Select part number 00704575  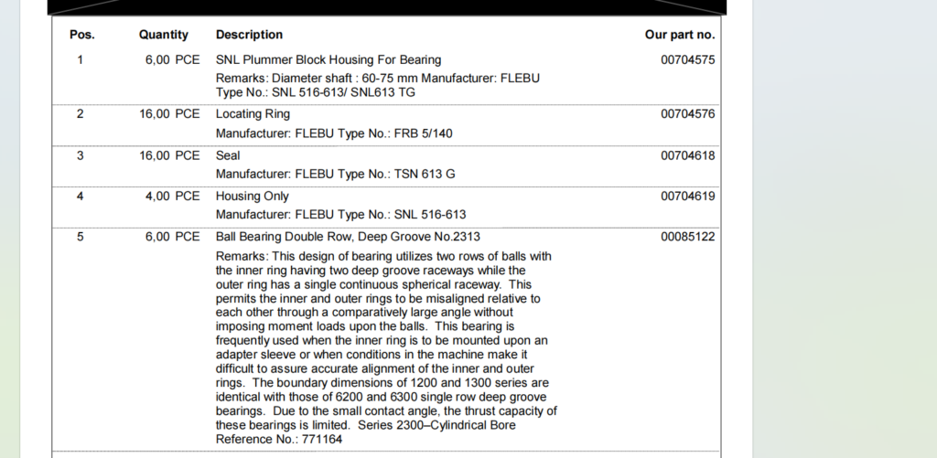(x=687, y=60)
